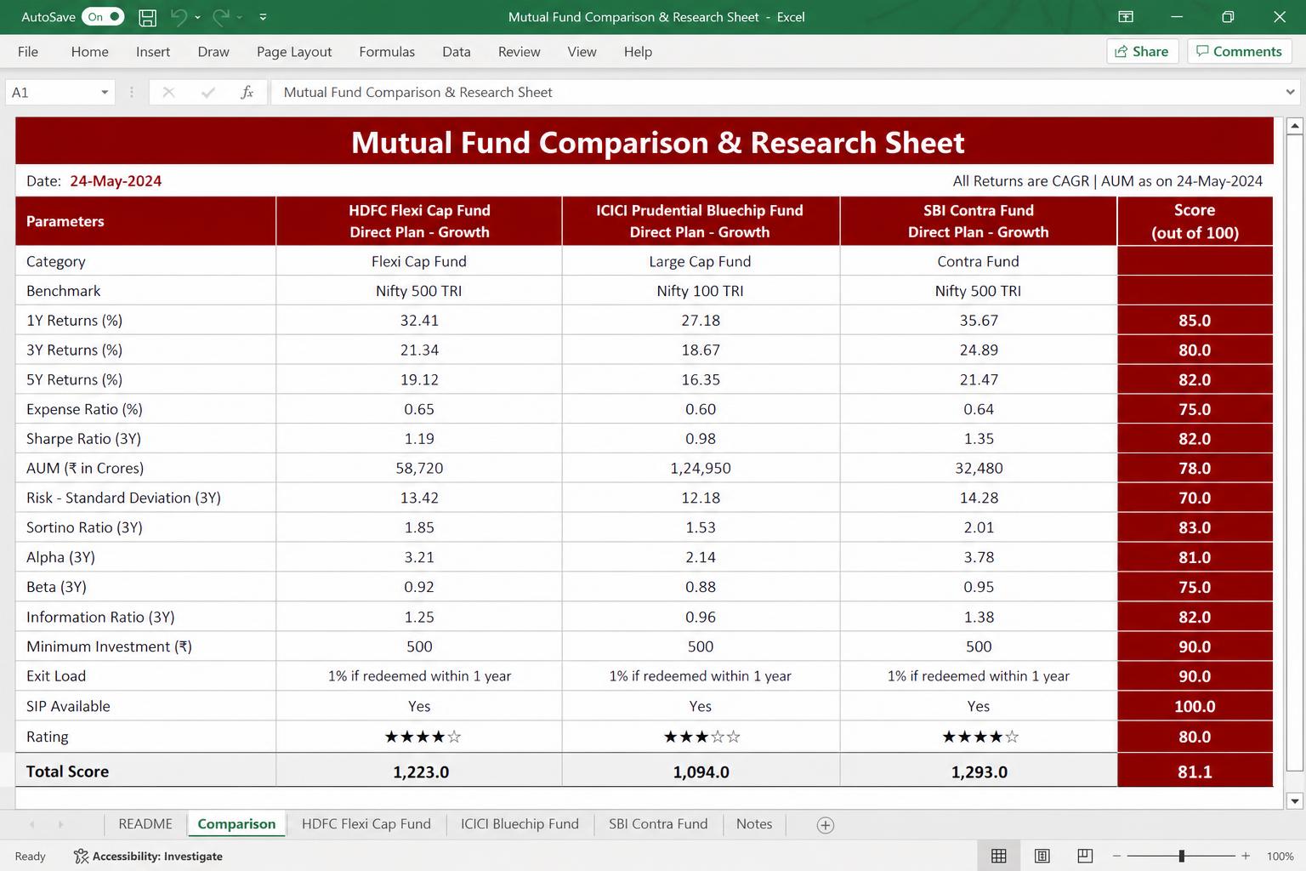Switch to the Insert ribbon tab
Image resolution: width=1306 pixels, height=871 pixels.
153,52
